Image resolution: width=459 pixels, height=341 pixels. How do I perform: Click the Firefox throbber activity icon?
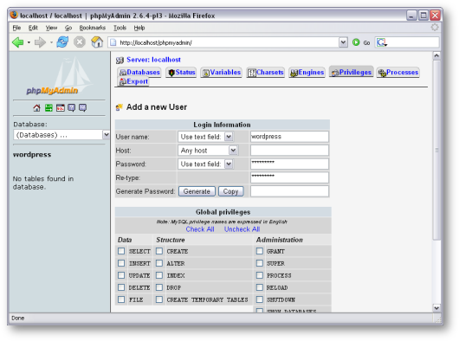(x=435, y=28)
